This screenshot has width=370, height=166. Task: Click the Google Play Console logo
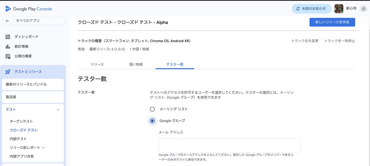[x=29, y=9]
